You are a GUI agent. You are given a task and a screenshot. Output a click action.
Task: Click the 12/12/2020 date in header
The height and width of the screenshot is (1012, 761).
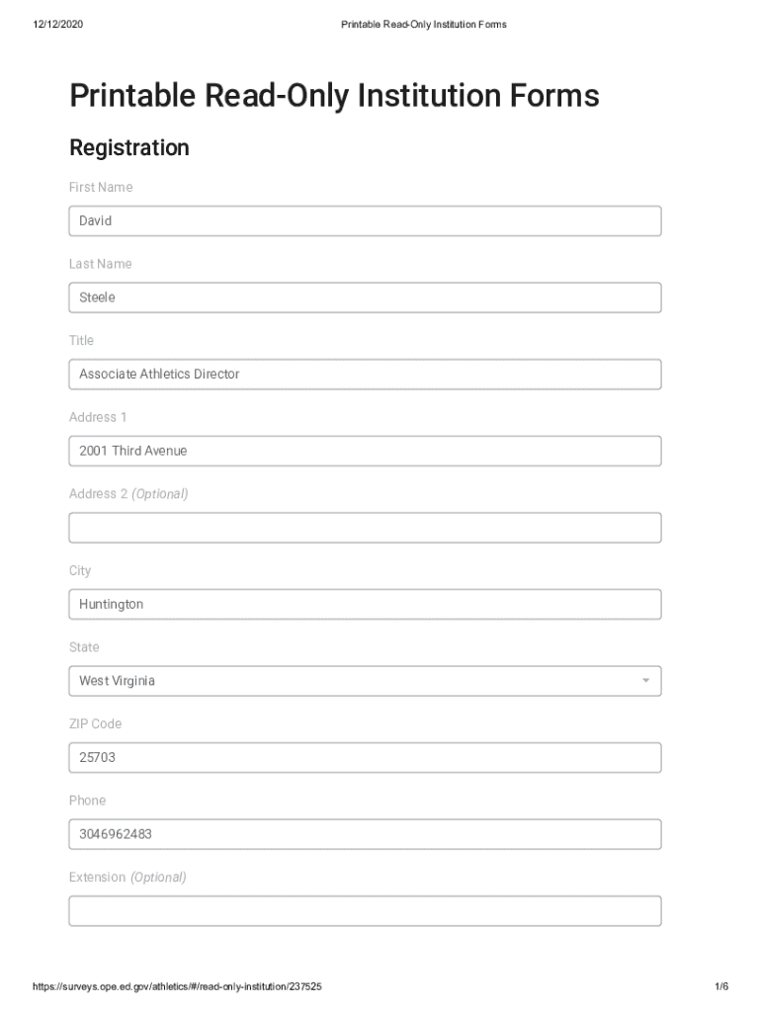point(57,24)
